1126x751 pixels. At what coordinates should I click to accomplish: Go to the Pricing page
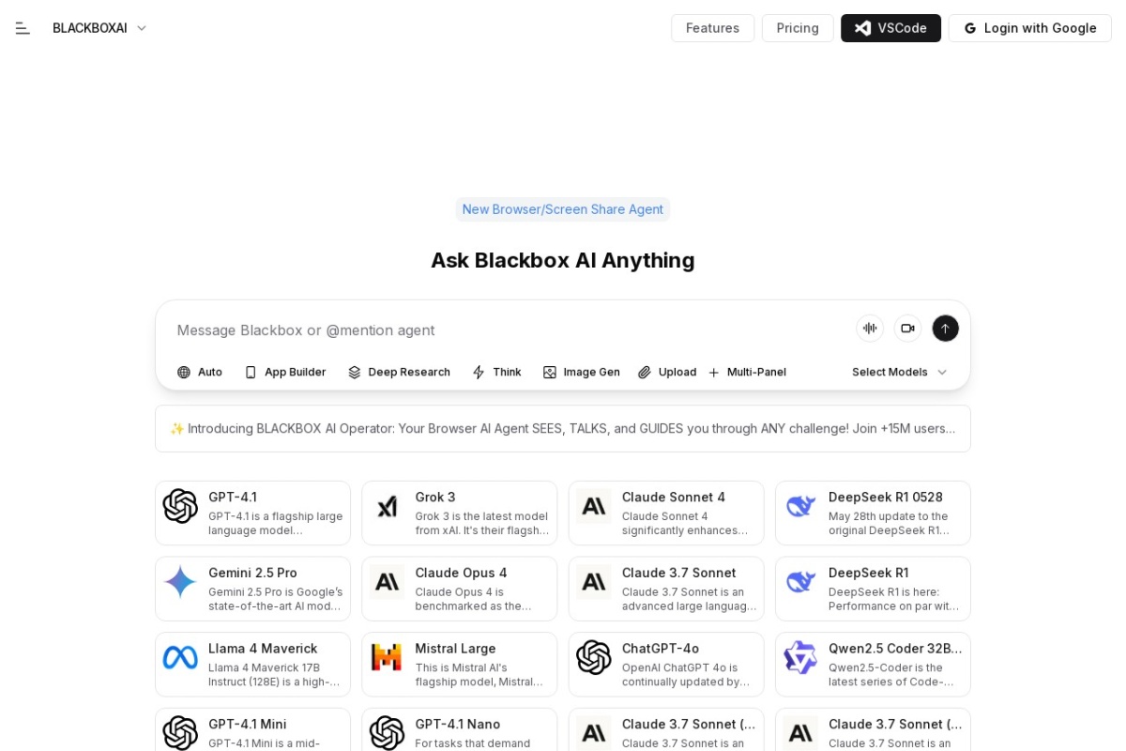point(798,28)
